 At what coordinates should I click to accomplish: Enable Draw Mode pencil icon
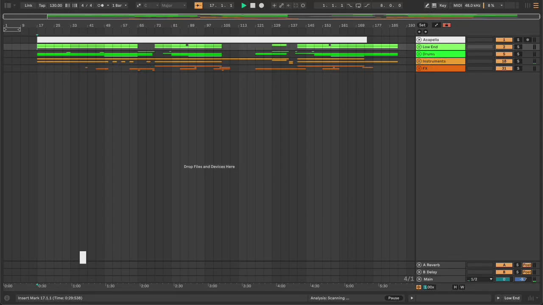coord(427,6)
